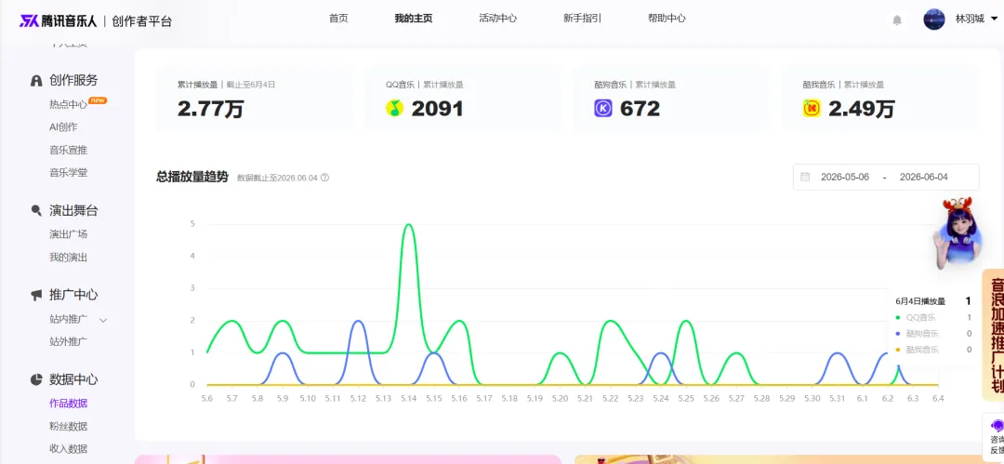Open 新手指引 tab

pos(582,18)
